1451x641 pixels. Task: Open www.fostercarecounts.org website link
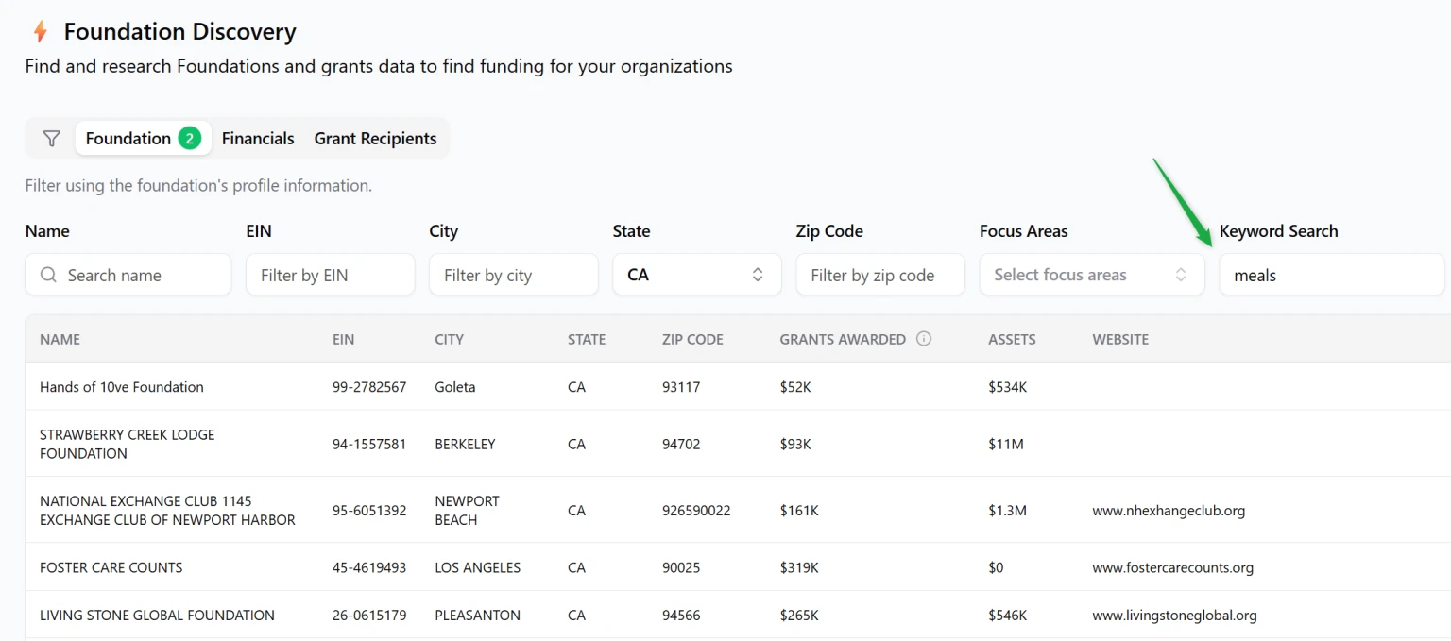tap(1172, 567)
